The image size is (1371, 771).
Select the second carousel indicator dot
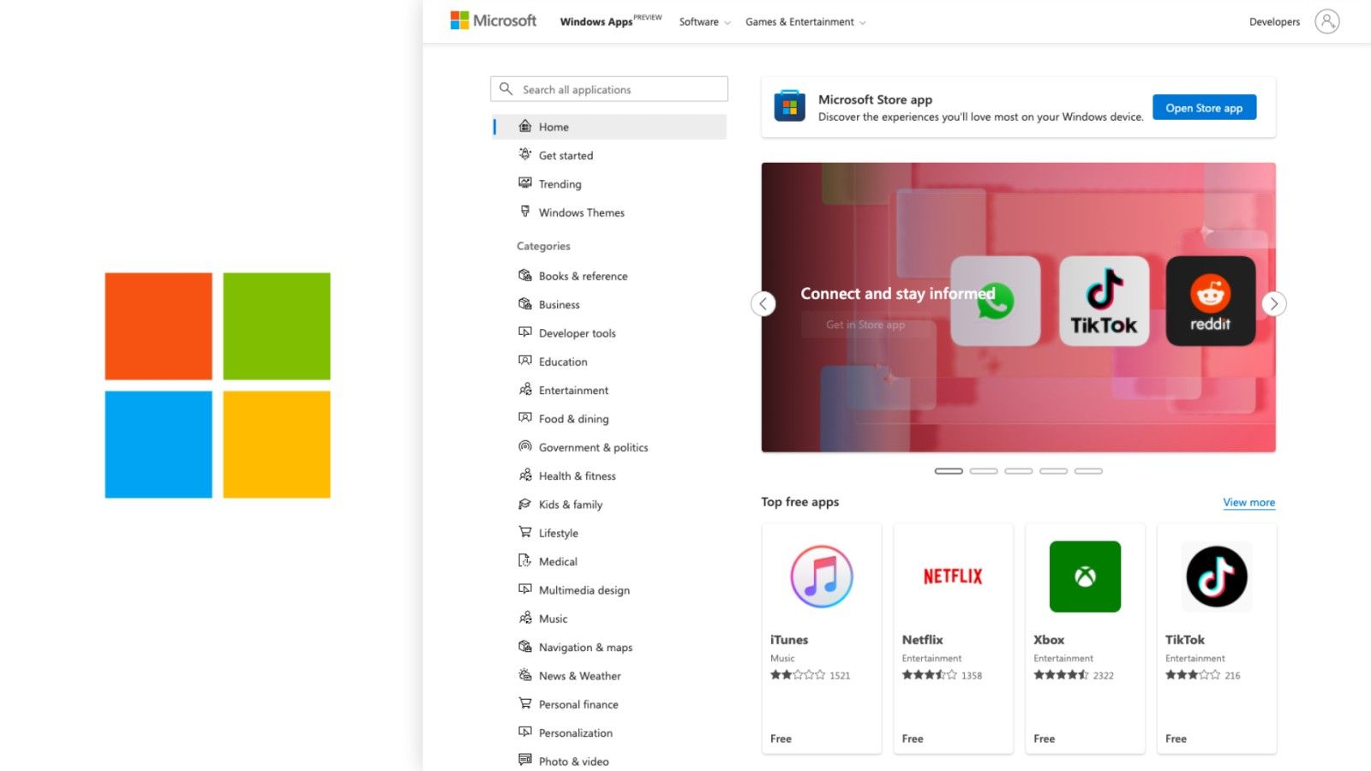pos(984,470)
